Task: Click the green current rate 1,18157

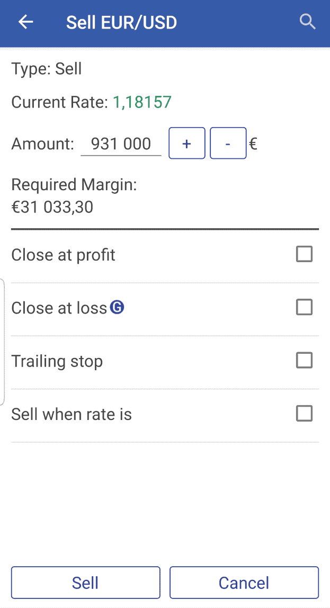Action: 142,102
